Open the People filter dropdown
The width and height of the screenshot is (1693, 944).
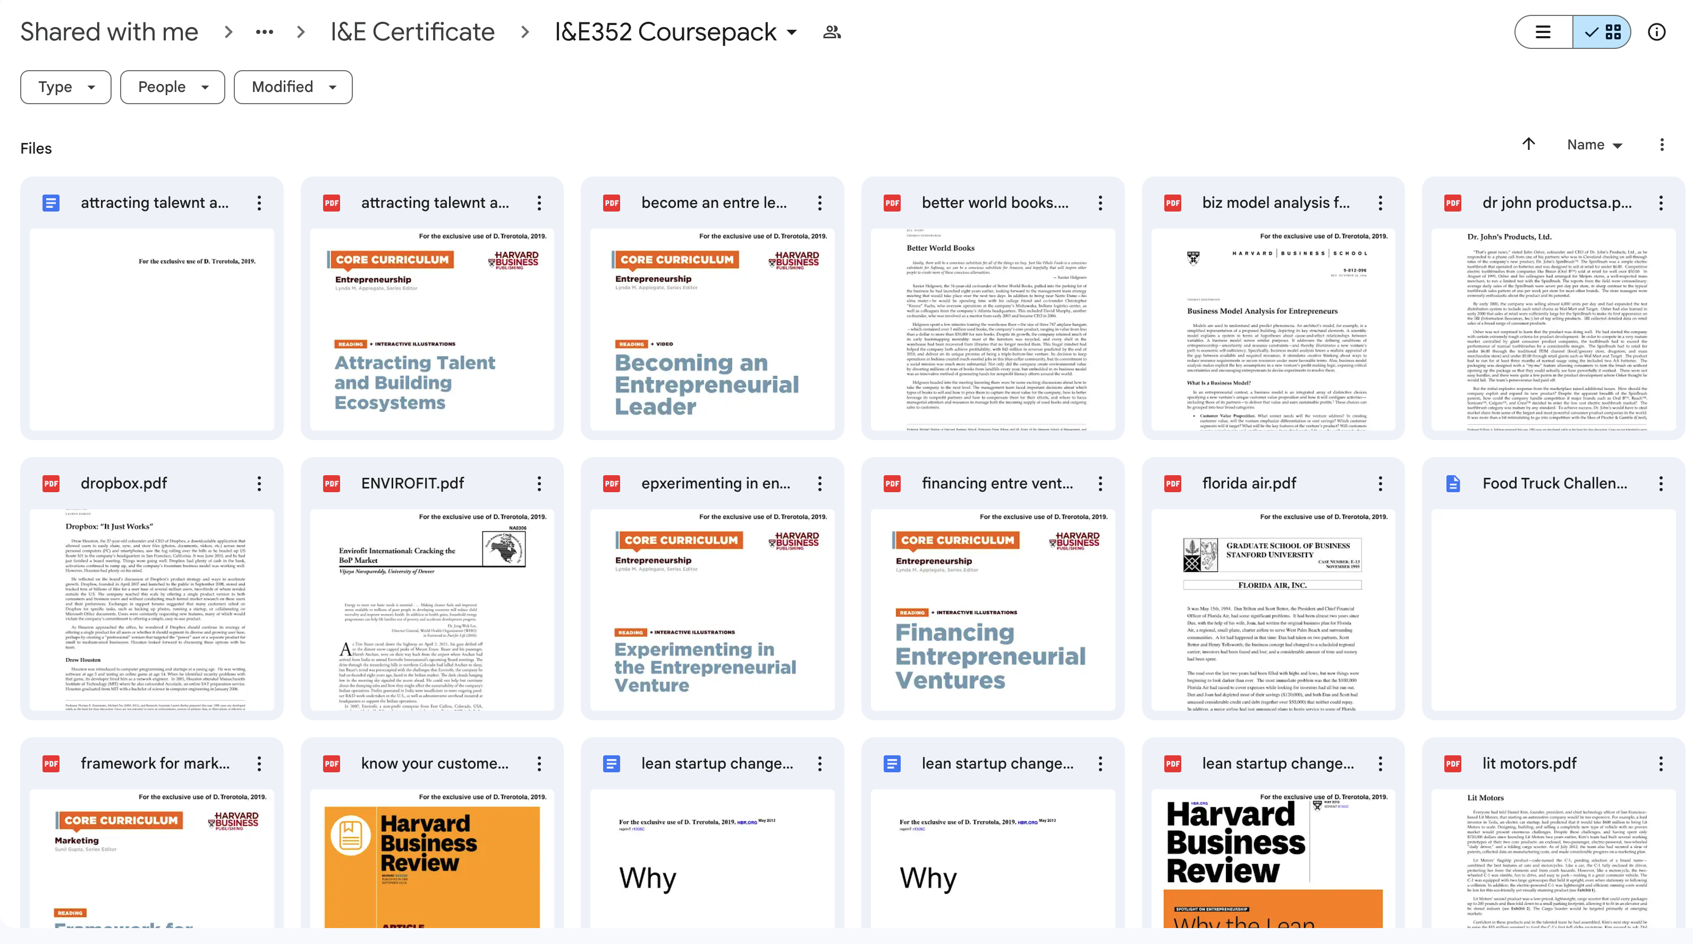point(172,87)
